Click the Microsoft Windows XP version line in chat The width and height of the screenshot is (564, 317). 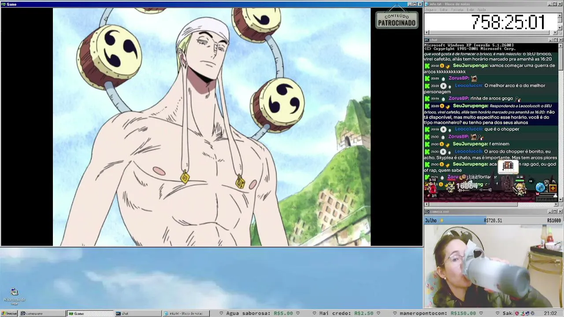point(469,45)
